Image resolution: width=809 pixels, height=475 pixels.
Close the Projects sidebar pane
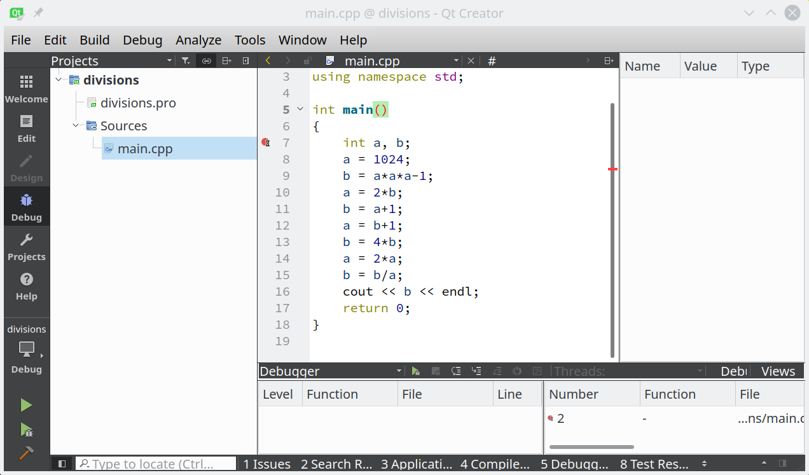pos(245,61)
